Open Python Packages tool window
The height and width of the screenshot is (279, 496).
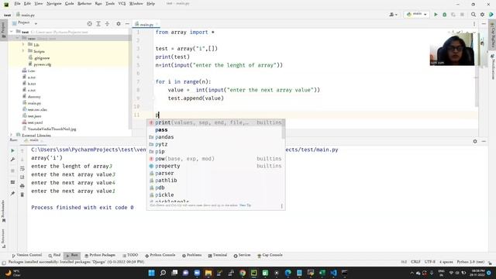(x=100, y=255)
